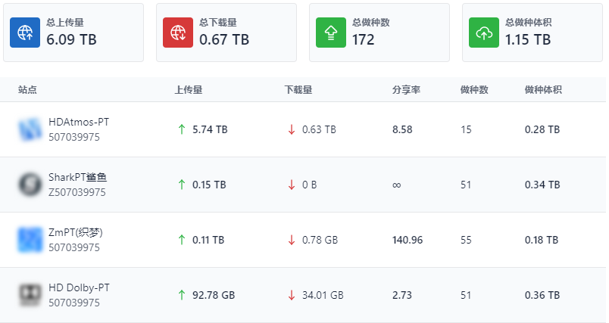The width and height of the screenshot is (609, 323).
Task: Click the 总做种体积 card label
Action: [x=529, y=23]
